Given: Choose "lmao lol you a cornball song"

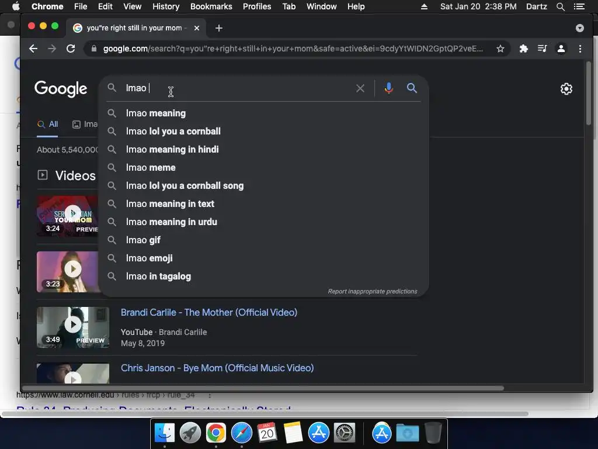Looking at the screenshot, I should 263,185.
